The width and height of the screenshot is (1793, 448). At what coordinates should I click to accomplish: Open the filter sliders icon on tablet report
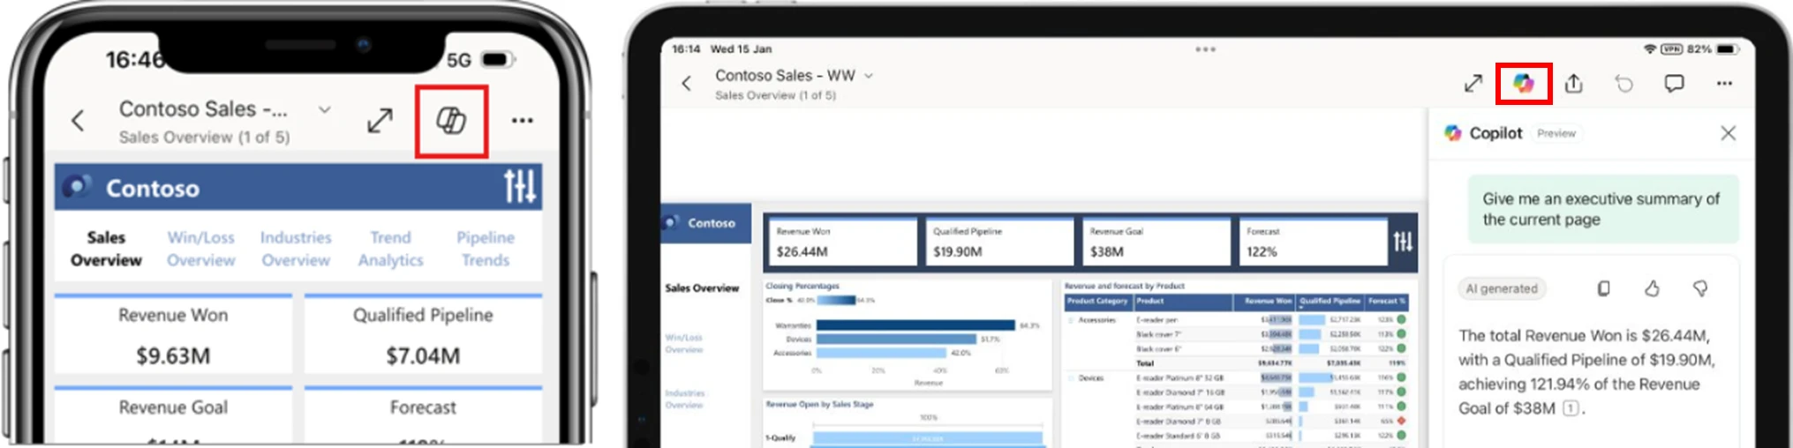pos(1403,241)
